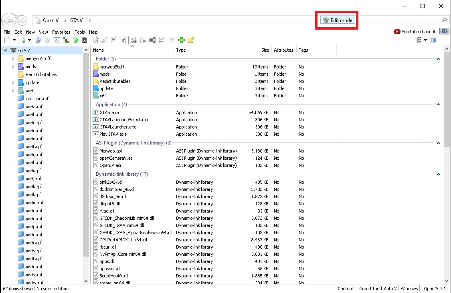Viewport: 451px width, 293px height.
Task: Collapse the Folder (5) group
Action: (438, 58)
